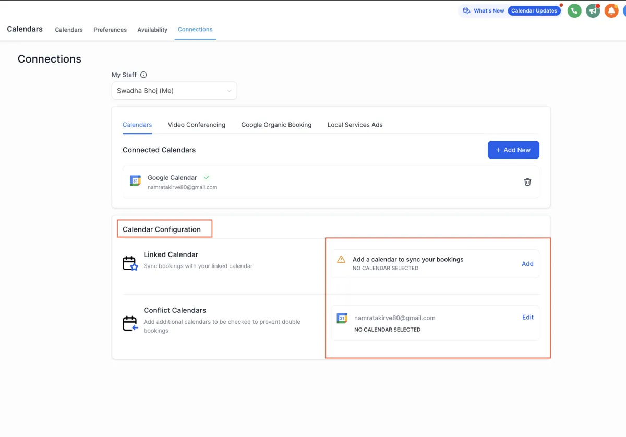This screenshot has width=626, height=437.
Task: Click the My Staff info icon
Action: (143, 75)
